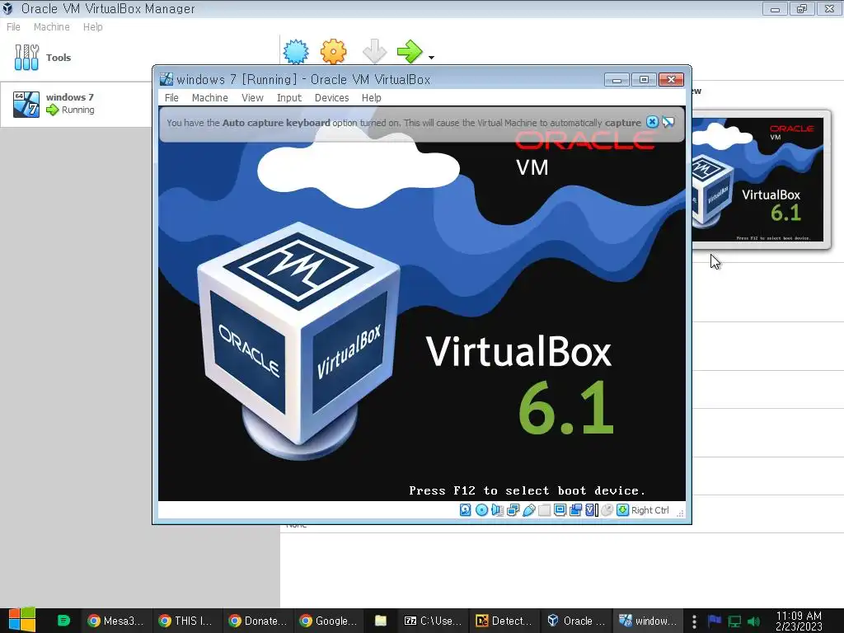
Task: Open Input menu in VM window
Action: coord(289,97)
